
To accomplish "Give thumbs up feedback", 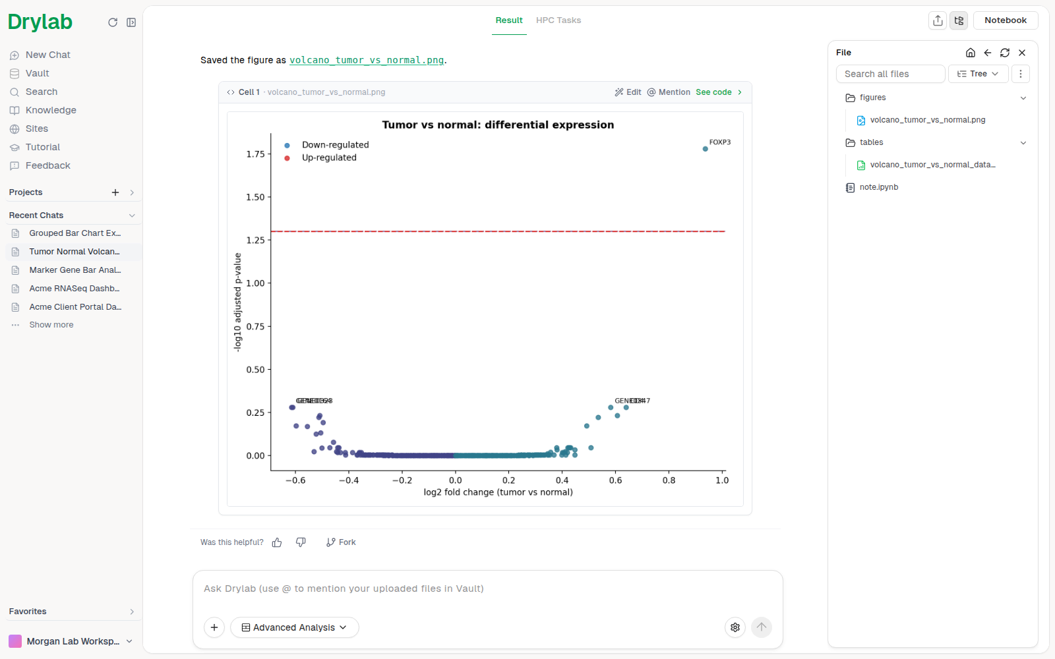I will [x=277, y=542].
